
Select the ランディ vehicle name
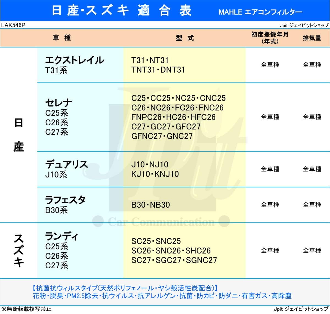62,236
